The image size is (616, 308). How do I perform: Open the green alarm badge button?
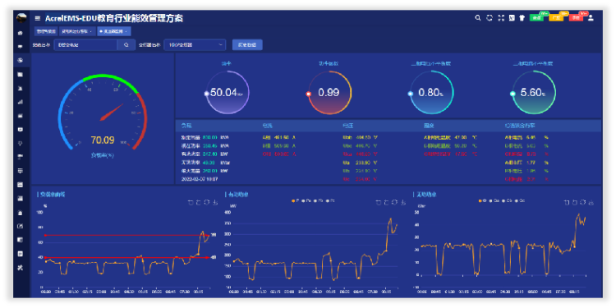coord(536,18)
